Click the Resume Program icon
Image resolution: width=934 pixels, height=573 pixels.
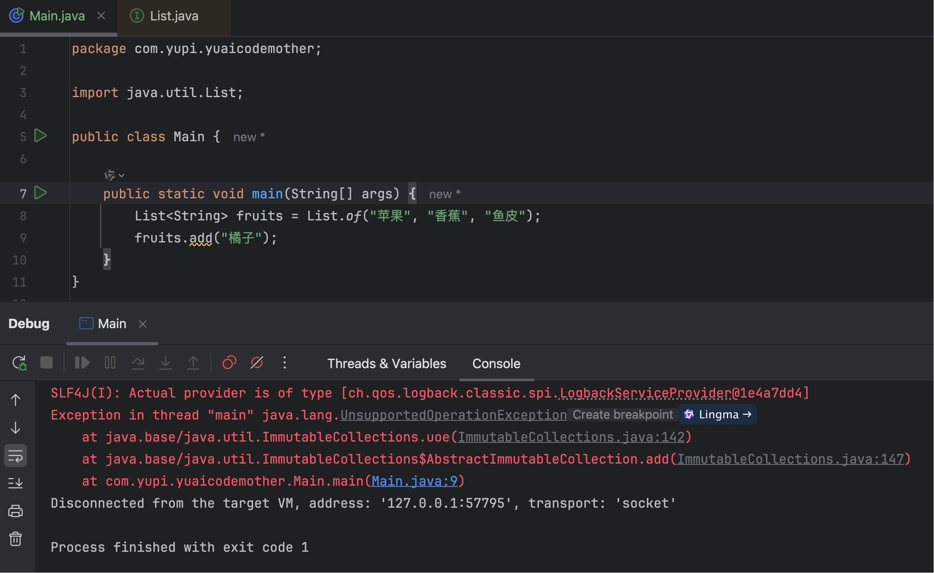pyautogui.click(x=82, y=363)
